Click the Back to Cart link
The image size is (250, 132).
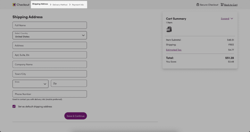coord(231,5)
